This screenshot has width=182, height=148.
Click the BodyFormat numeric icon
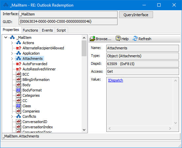point(18,90)
